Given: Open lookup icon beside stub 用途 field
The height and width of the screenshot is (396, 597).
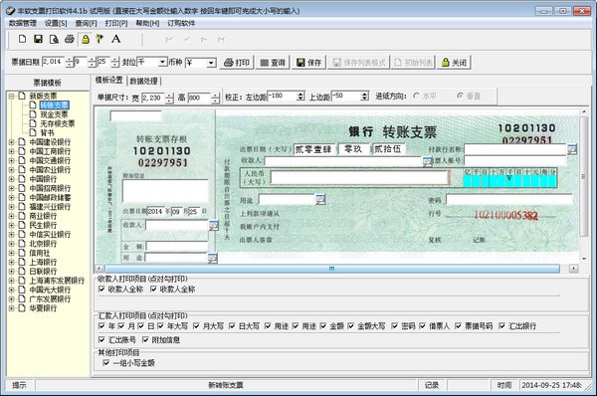Looking at the screenshot, I should click(213, 258).
